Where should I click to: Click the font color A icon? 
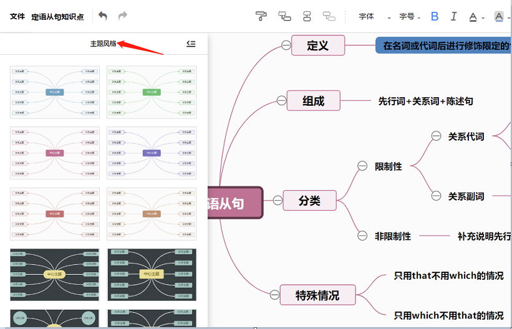coord(473,17)
